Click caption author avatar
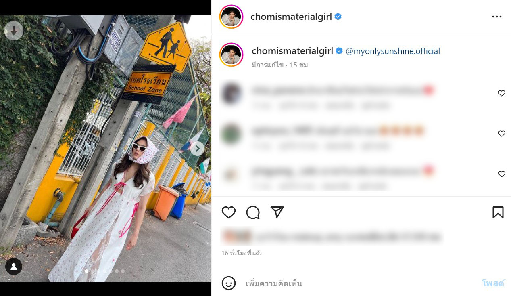 click(231, 55)
